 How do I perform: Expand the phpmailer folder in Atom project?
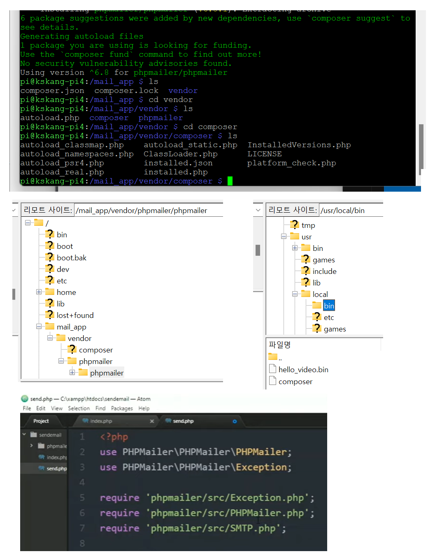31,446
